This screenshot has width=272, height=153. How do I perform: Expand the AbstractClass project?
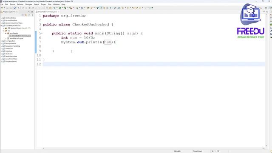(1, 18)
